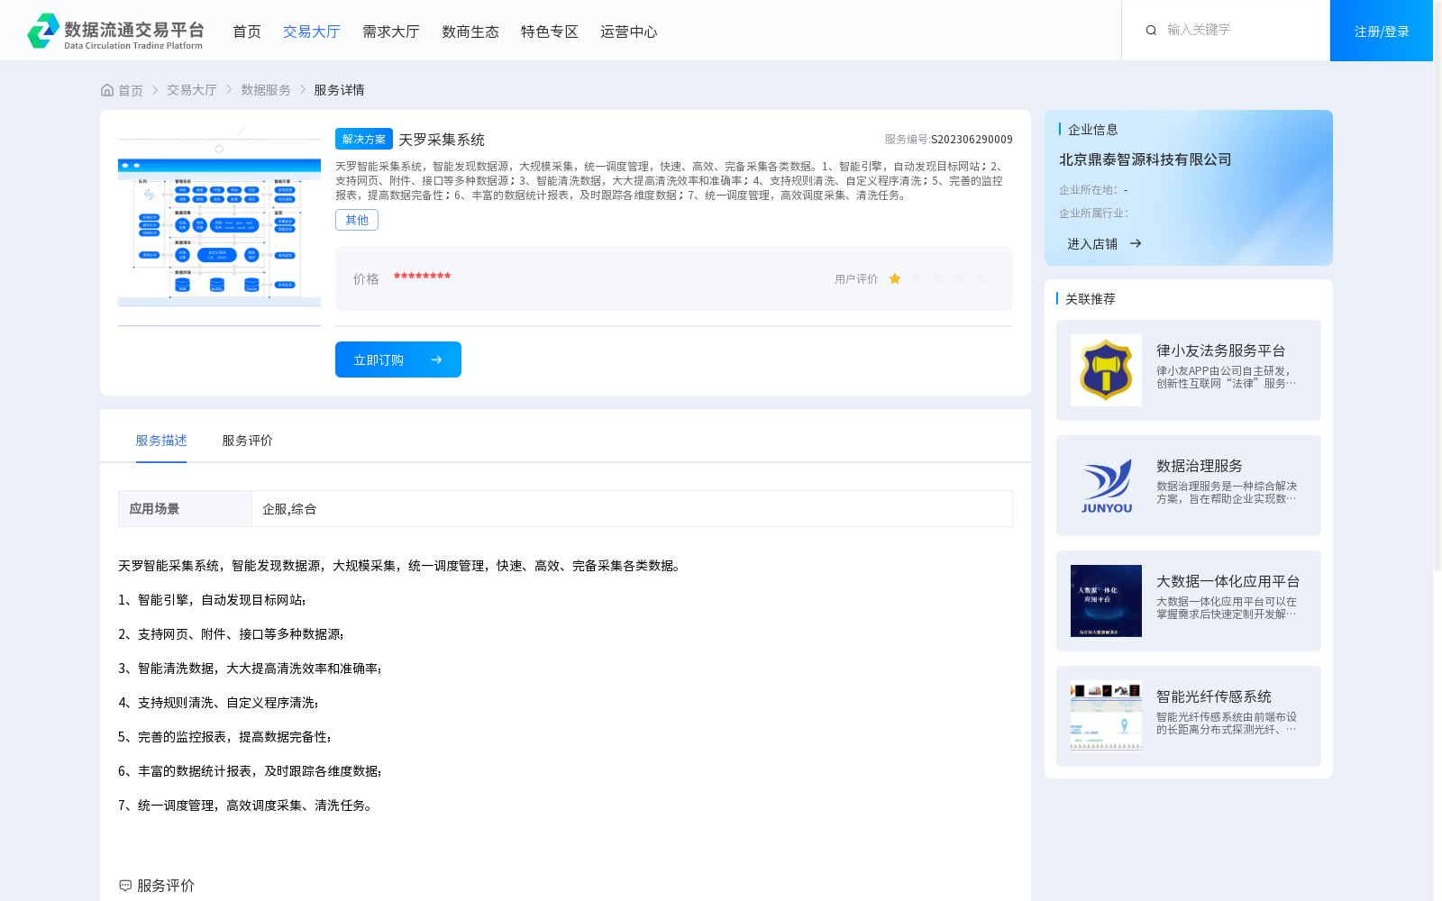The width and height of the screenshot is (1442, 901).
Task: Open 智能光纤传感系统 recommendation title
Action: pos(1214,696)
